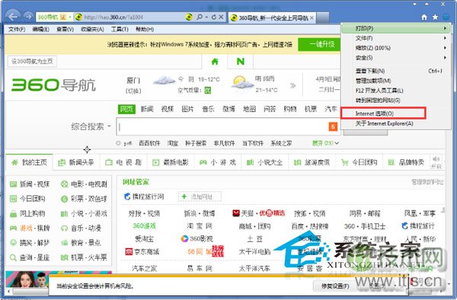Select 管理加载项(M) menu entry
Viewport: 457px width, 300px height.
pyautogui.click(x=396, y=81)
